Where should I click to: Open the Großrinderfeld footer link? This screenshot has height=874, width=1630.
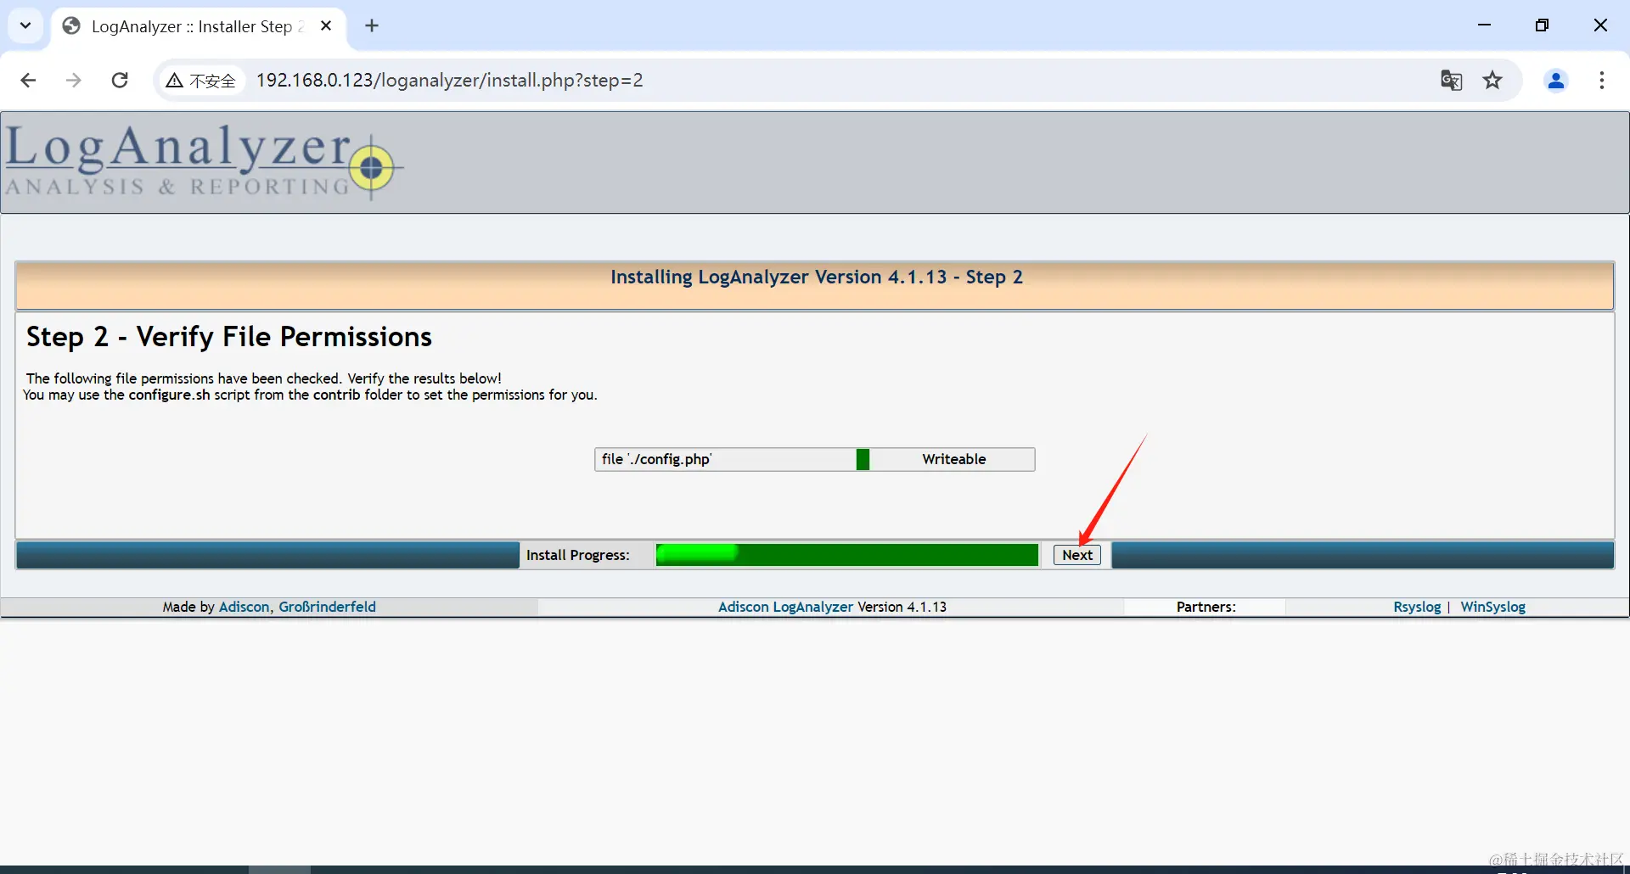tap(327, 607)
